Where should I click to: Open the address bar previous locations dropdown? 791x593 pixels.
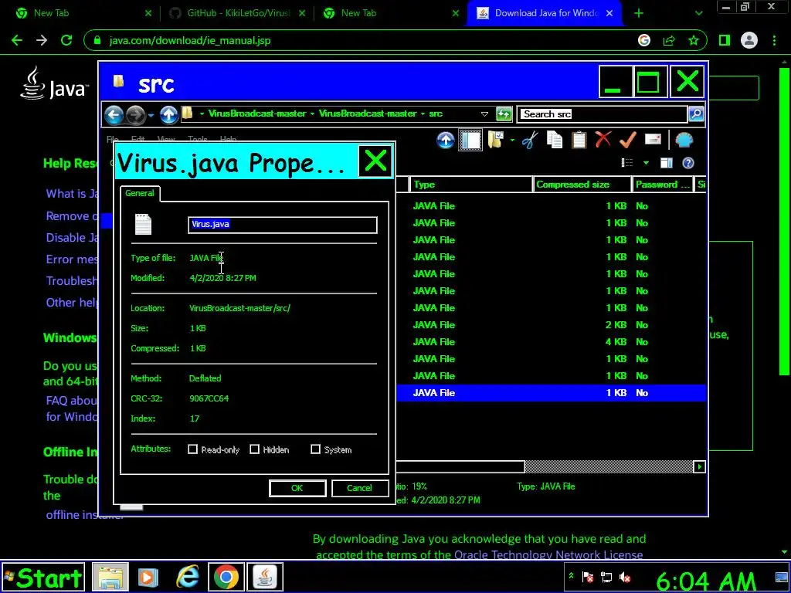point(485,114)
